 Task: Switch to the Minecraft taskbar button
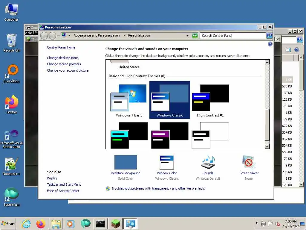(115, 224)
